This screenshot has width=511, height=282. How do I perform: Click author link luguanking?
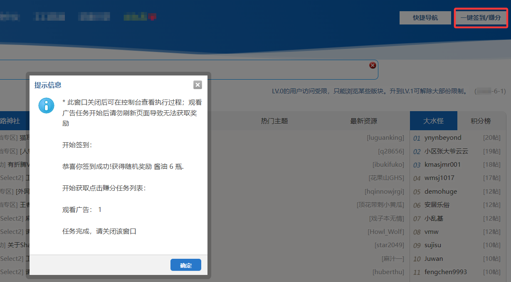385,137
